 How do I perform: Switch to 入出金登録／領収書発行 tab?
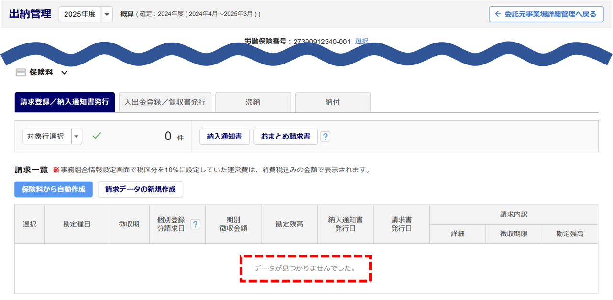point(165,102)
